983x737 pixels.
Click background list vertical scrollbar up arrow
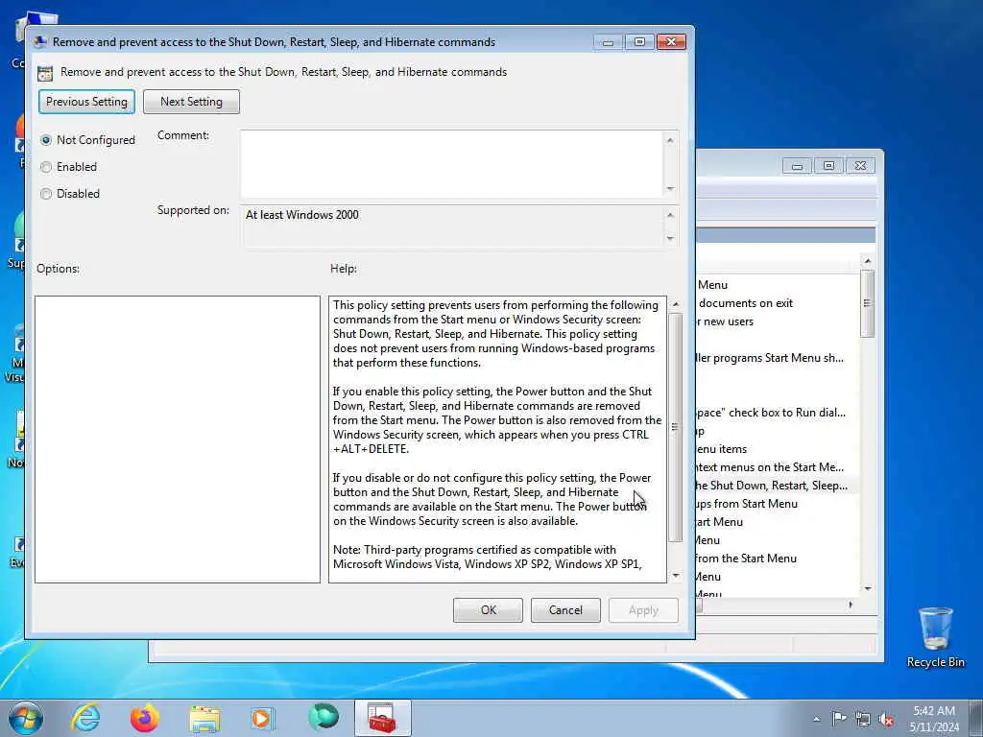[868, 261]
